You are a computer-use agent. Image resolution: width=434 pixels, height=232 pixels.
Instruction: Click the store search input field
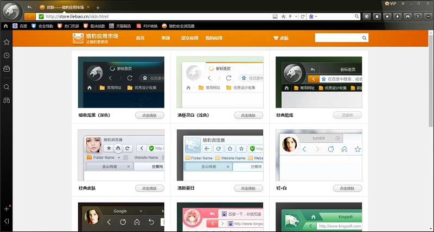[x=338, y=38]
